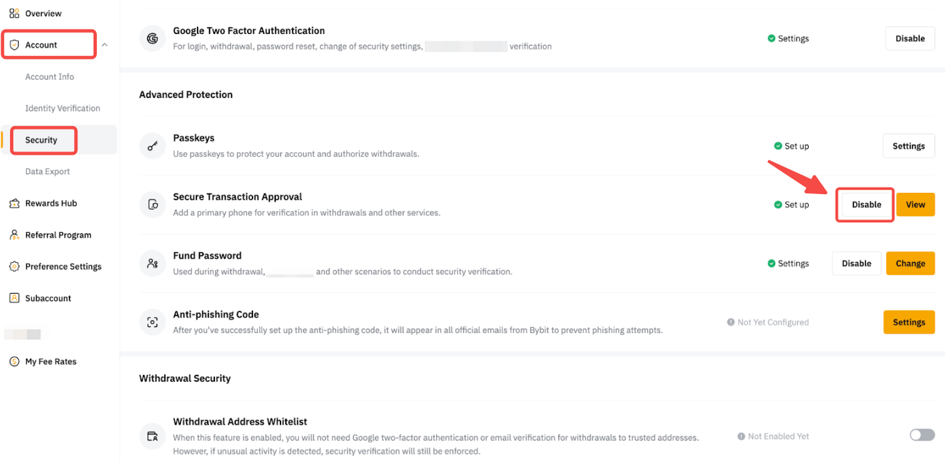Open Account Info in the sidebar
Screen dimensions: 945x463
click(x=49, y=77)
